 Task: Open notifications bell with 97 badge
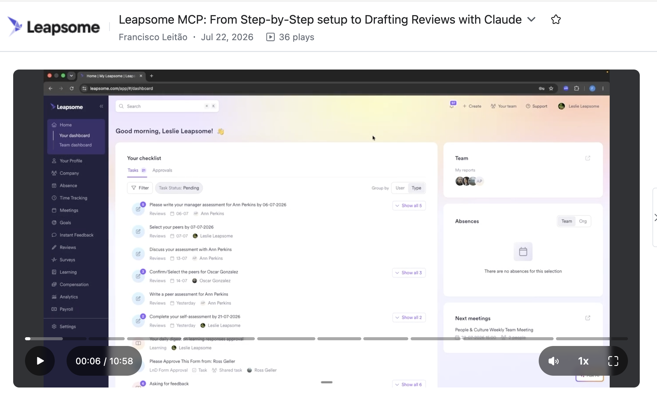452,105
